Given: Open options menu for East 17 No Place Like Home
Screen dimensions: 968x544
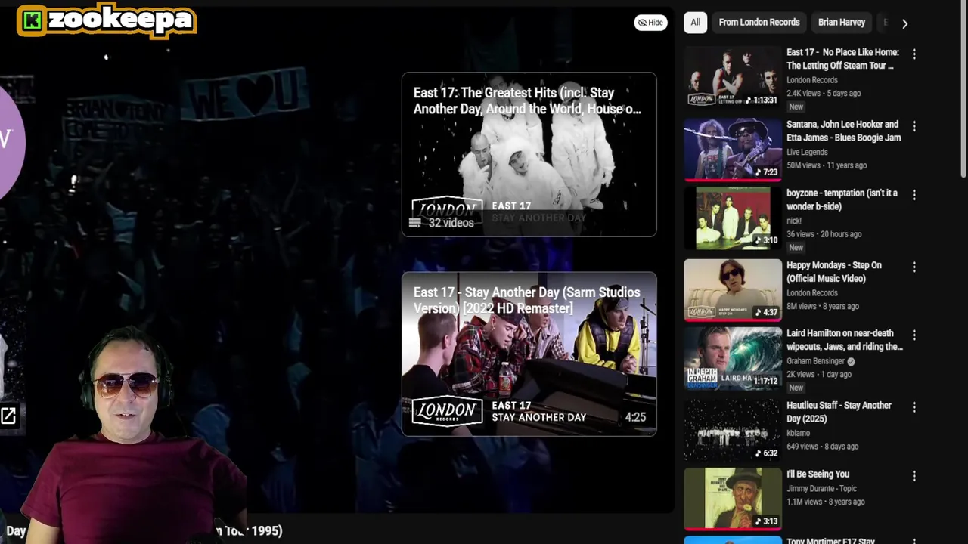Looking at the screenshot, I should point(914,54).
